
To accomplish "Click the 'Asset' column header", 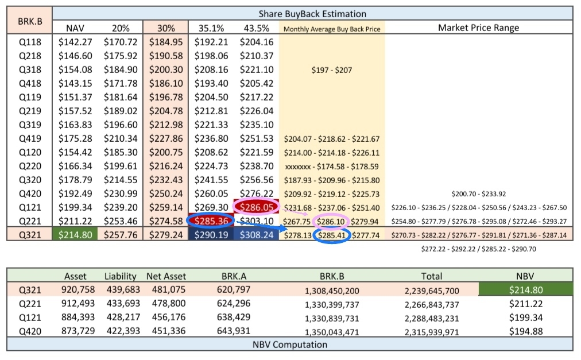I will [75, 276].
